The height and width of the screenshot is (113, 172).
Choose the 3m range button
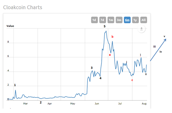point(119,20)
